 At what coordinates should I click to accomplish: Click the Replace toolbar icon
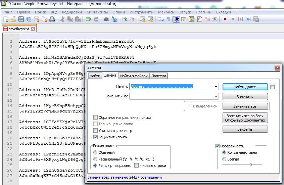click(114, 19)
